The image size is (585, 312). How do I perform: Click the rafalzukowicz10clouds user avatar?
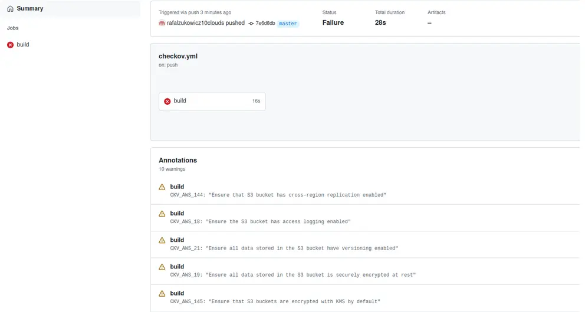(x=162, y=23)
